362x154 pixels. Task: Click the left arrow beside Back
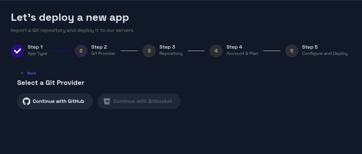(22, 73)
